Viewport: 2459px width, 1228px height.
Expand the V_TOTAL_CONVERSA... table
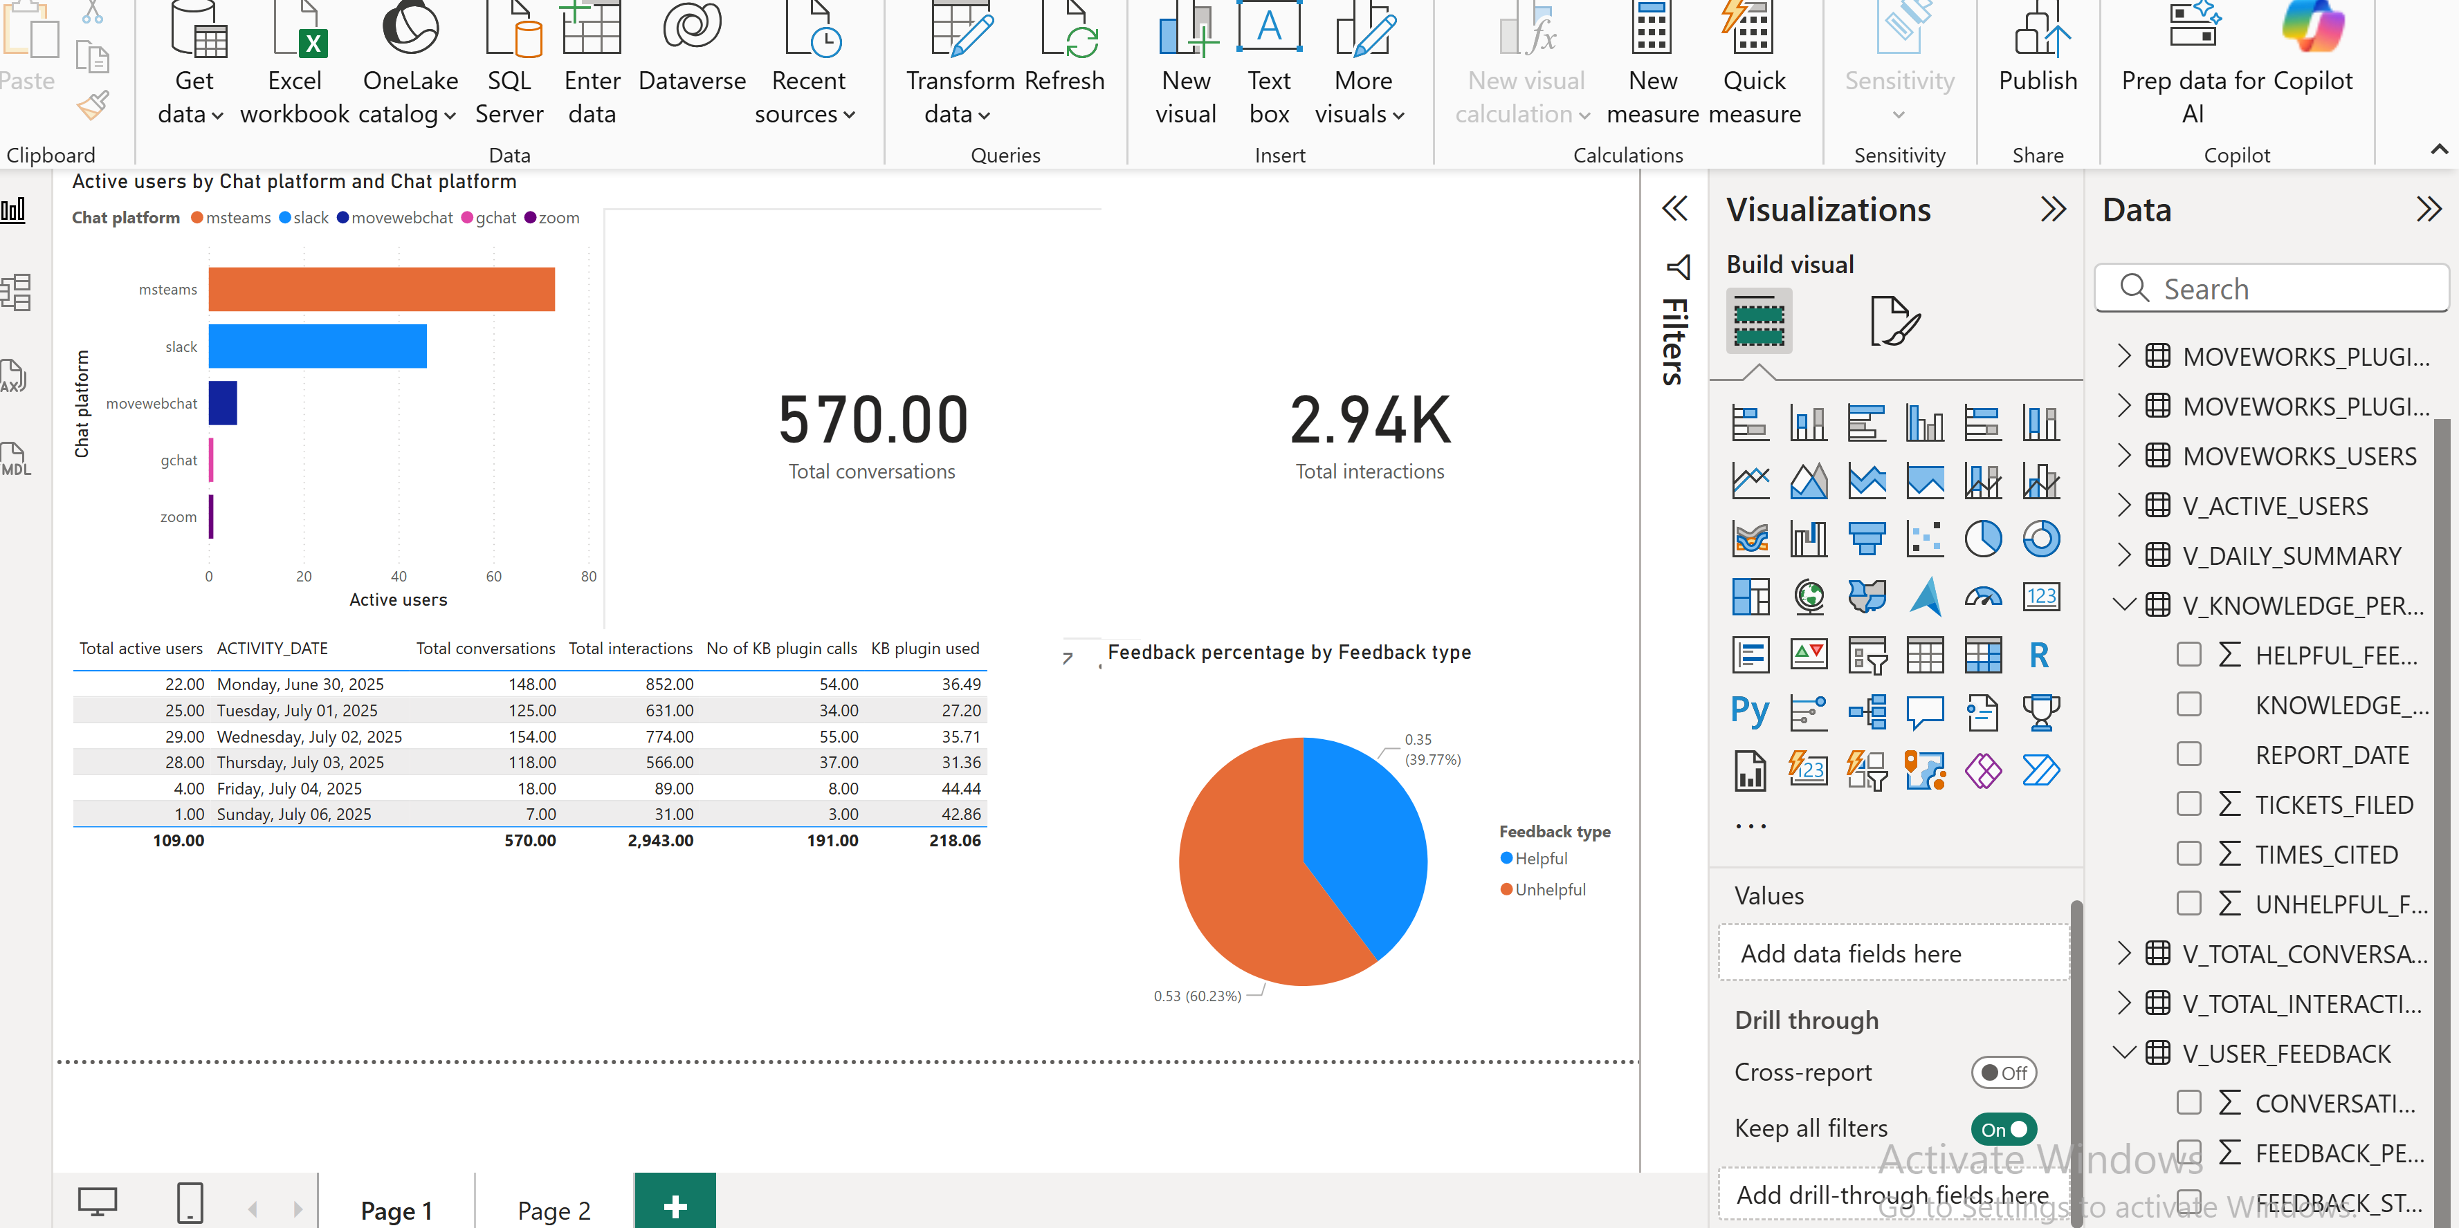coord(2123,952)
